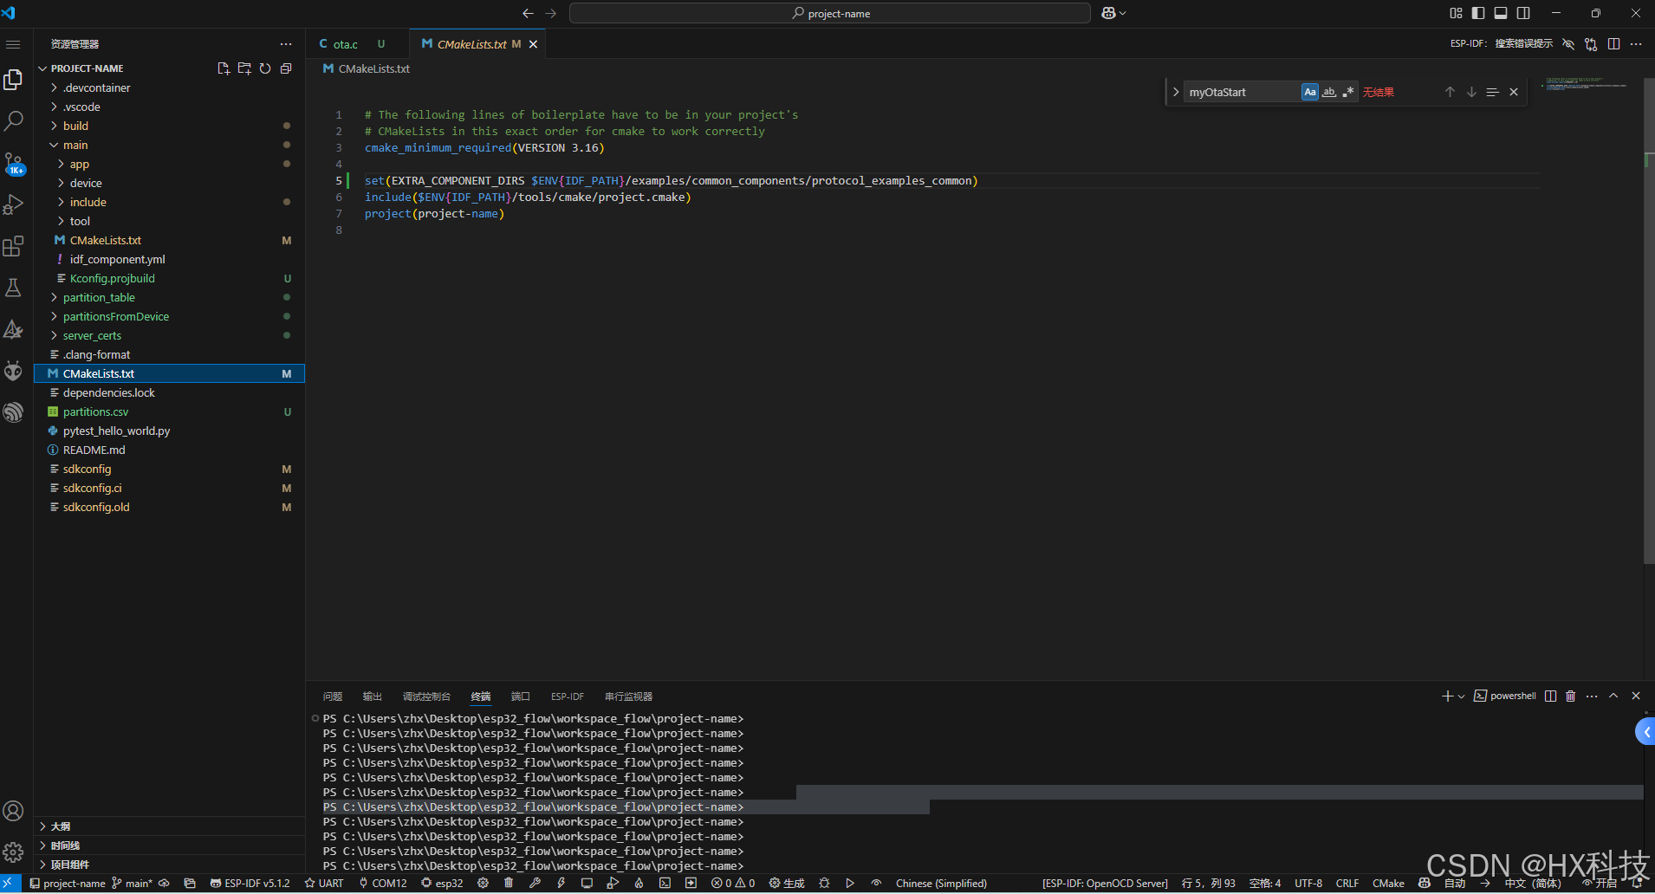The image size is (1655, 894).
Task: Toggle Use Regular Expression in find widget
Action: click(1348, 92)
